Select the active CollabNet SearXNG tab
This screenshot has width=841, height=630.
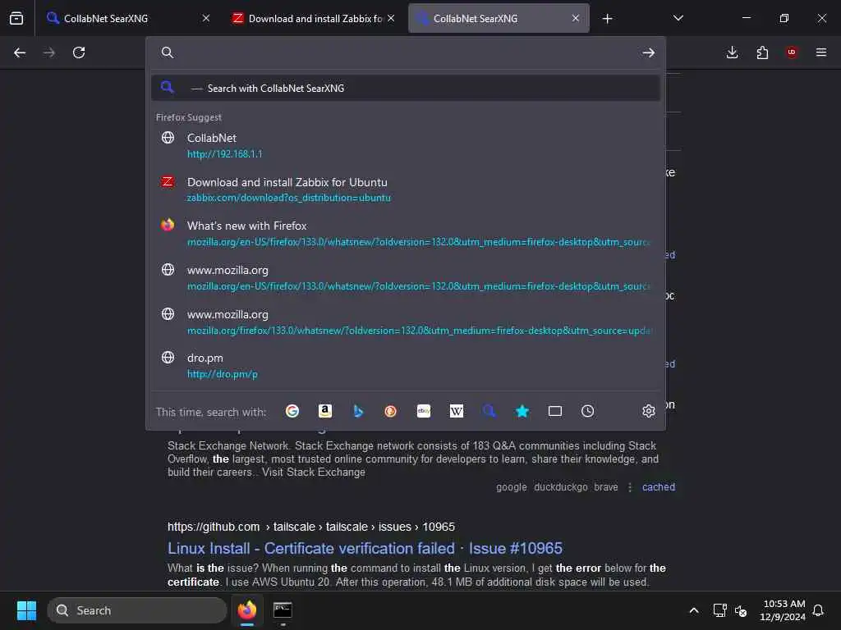click(499, 18)
